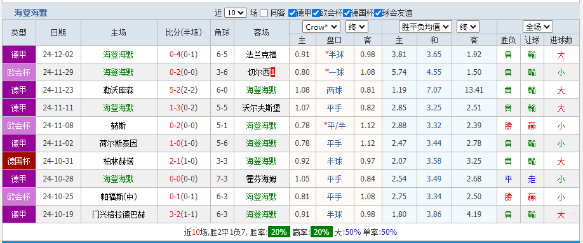Open the 终 dropdown beside 胜平负均值
583x243 pixels.
(468, 27)
